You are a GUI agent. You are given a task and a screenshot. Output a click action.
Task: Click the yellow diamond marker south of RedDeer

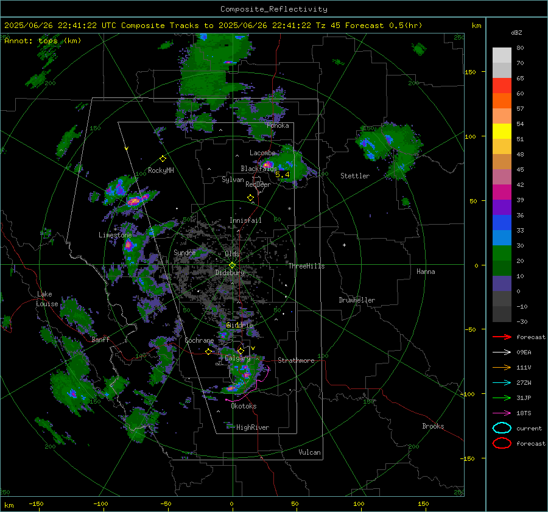[x=250, y=198]
